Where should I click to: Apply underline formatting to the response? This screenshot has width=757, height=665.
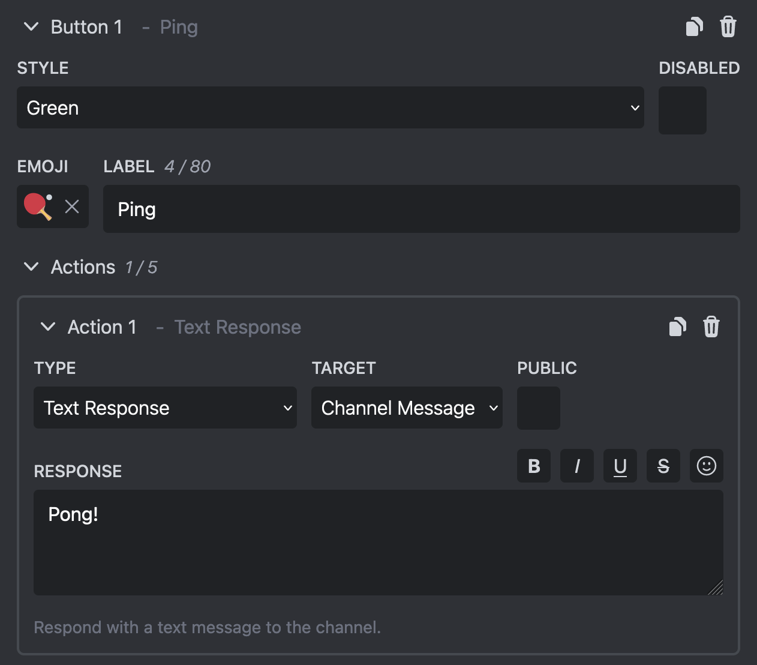point(620,466)
